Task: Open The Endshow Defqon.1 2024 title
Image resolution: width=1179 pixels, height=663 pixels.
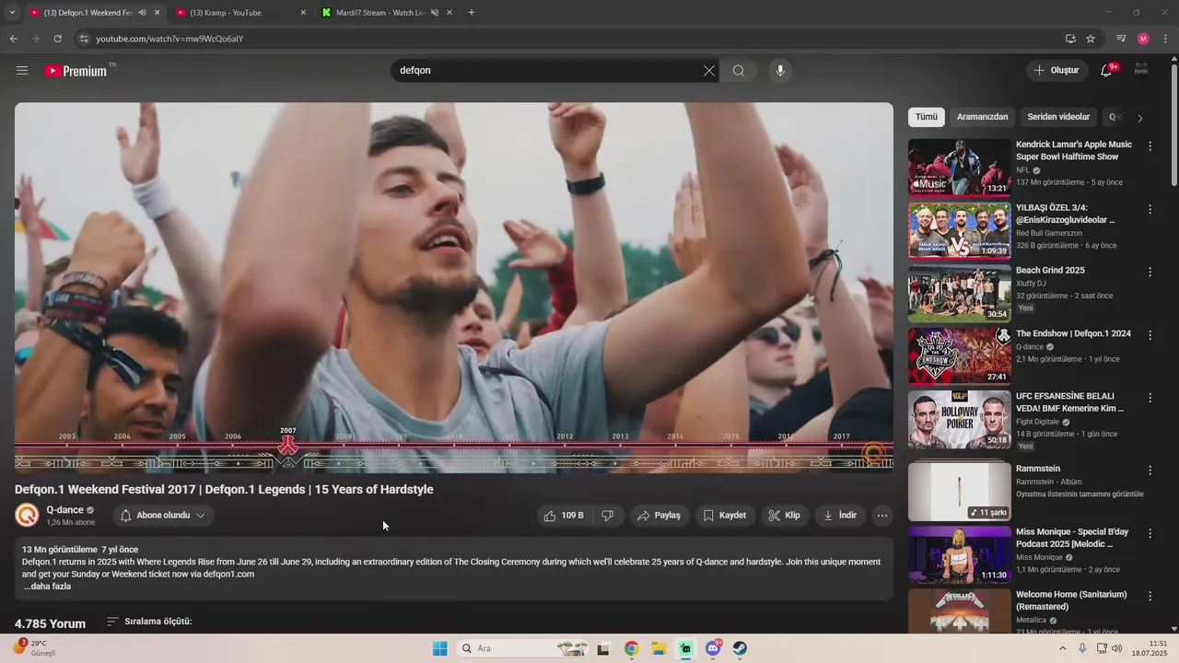Action: pos(1073,333)
